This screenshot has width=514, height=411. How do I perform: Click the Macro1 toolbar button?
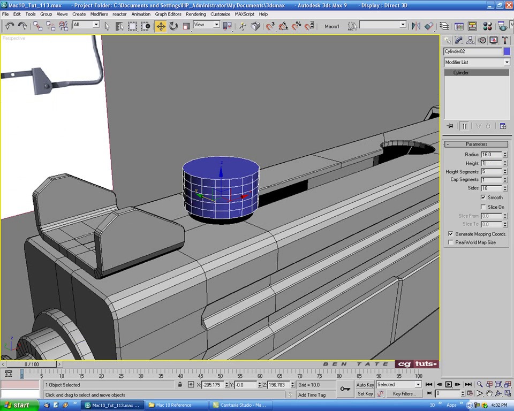tap(332, 26)
